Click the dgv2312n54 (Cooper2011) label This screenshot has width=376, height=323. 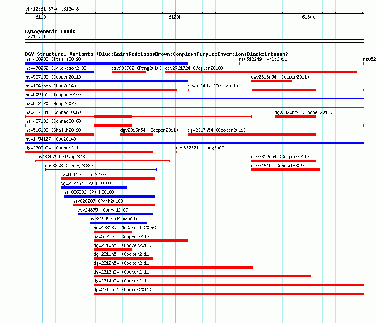123,263
